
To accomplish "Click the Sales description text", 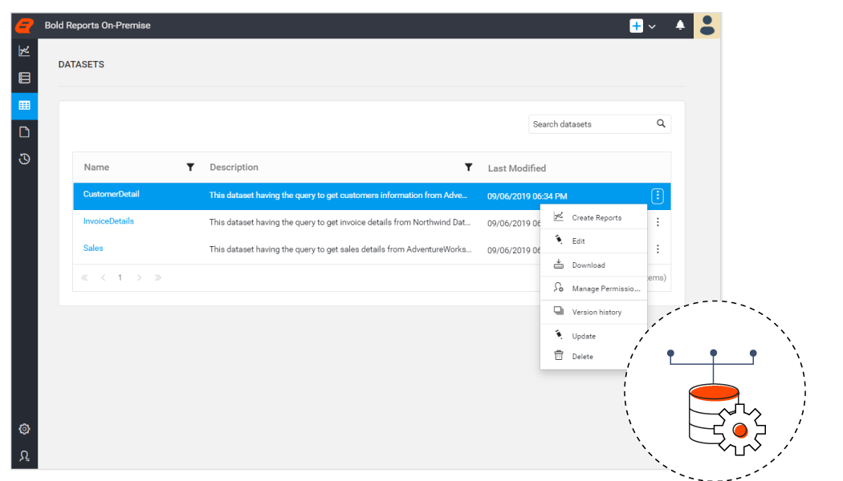I will tap(340, 249).
